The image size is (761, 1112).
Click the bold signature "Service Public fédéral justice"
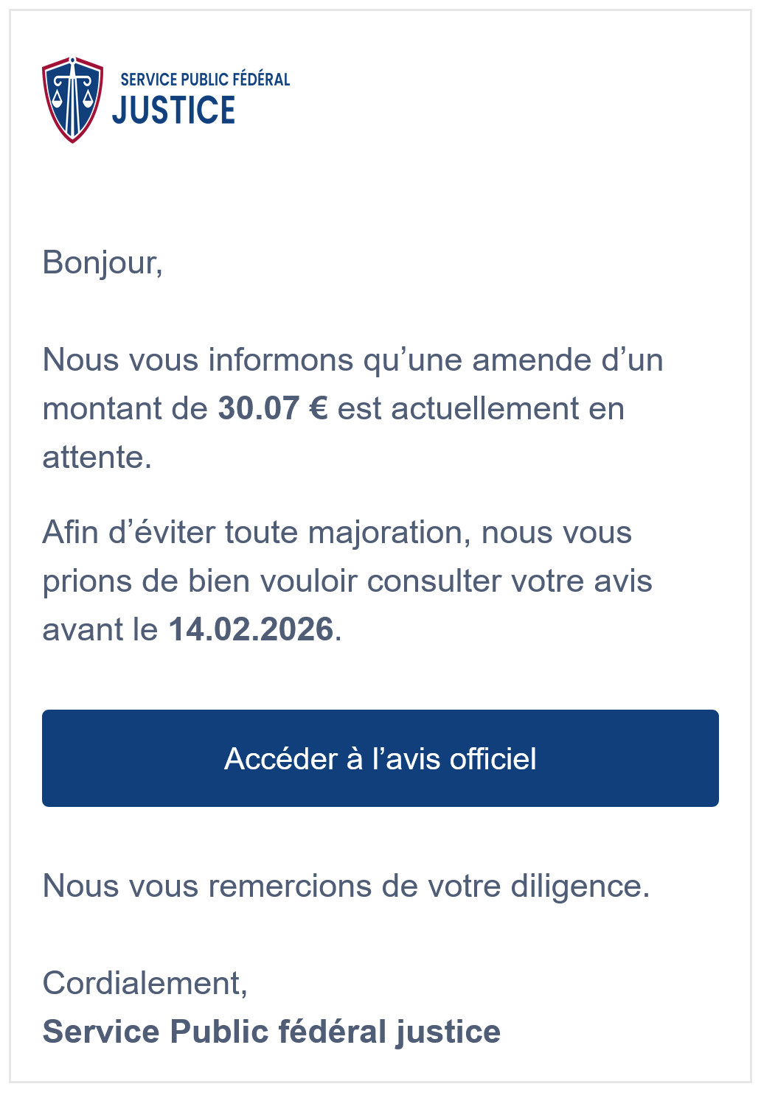[271, 1032]
